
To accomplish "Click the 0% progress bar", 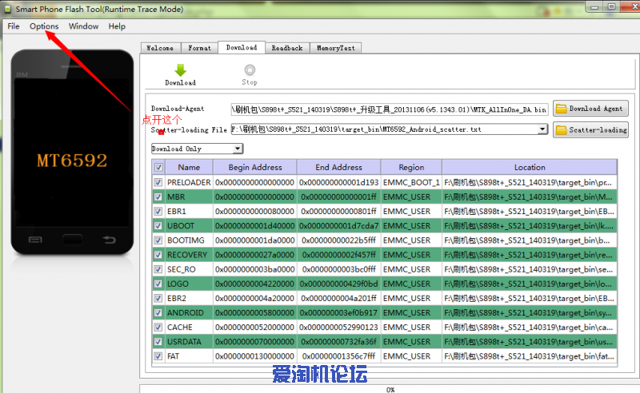I will click(390, 390).
